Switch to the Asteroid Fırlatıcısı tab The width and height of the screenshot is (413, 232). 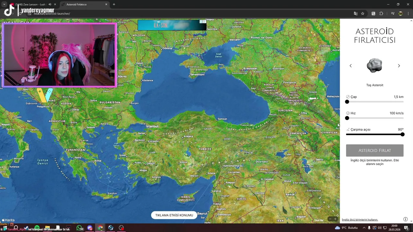(x=85, y=5)
